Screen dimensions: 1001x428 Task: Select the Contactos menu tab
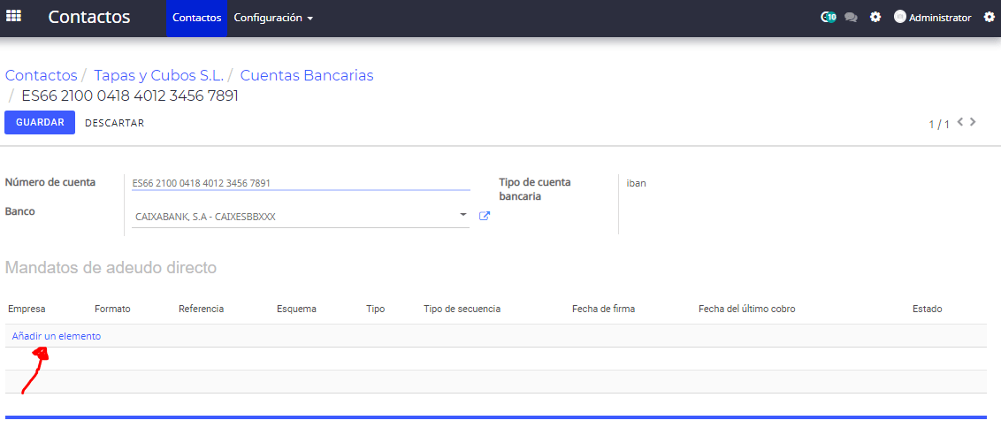coord(196,18)
